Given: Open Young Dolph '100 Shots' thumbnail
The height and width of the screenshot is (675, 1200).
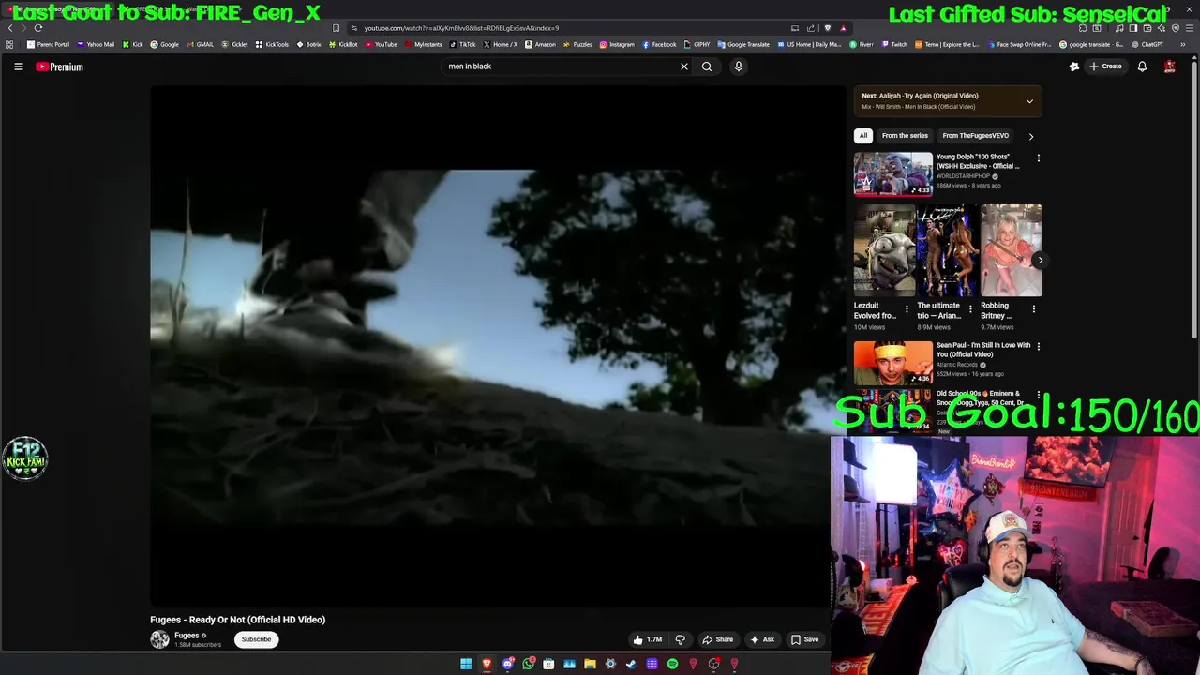Looking at the screenshot, I should (x=893, y=173).
